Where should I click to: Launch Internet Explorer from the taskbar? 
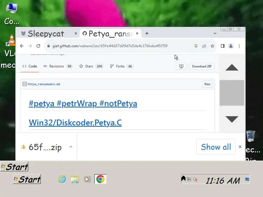[x=62, y=179]
